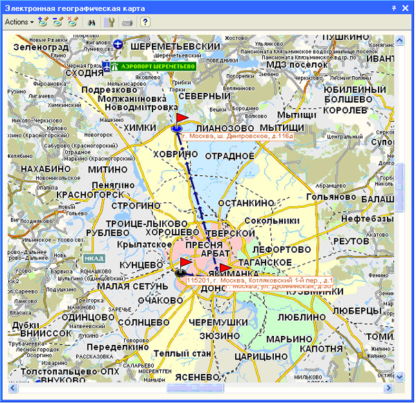Click the green МКАД road sign

[93, 259]
